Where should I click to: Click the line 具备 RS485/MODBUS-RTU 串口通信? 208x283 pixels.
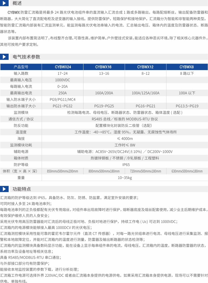click(x=30, y=257)
